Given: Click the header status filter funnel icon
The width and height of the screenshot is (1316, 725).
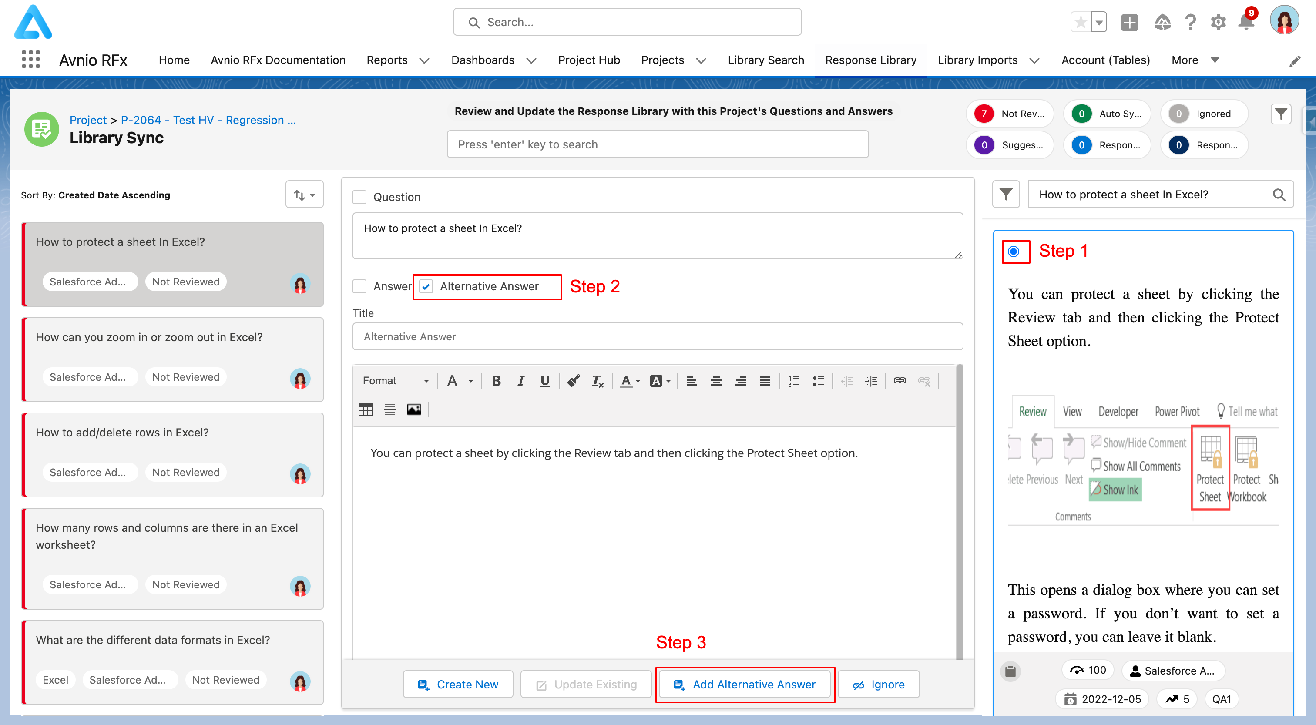Looking at the screenshot, I should [1280, 114].
